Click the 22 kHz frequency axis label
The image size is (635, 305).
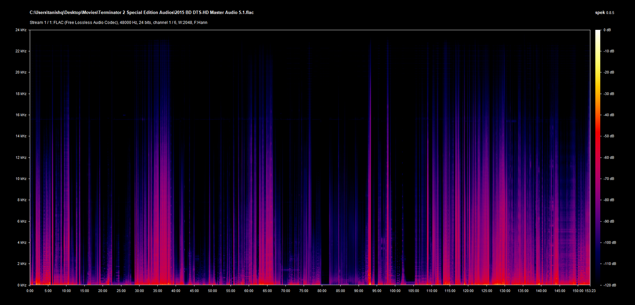pos(21,51)
